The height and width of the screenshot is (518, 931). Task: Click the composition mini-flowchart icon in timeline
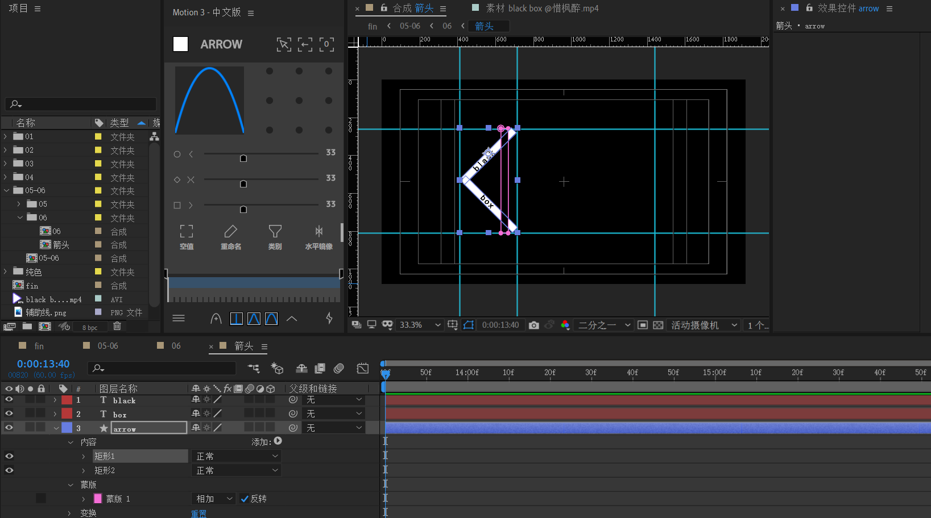click(x=254, y=368)
